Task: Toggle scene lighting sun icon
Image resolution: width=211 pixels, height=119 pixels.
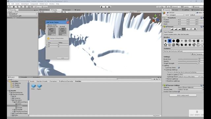Action: pyautogui.click(x=59, y=12)
